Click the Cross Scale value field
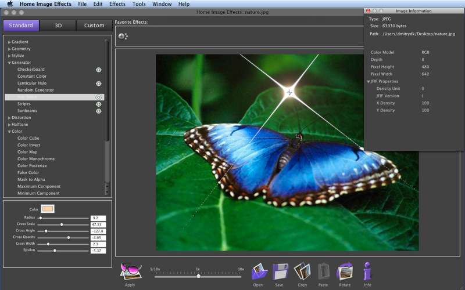 (x=98, y=224)
